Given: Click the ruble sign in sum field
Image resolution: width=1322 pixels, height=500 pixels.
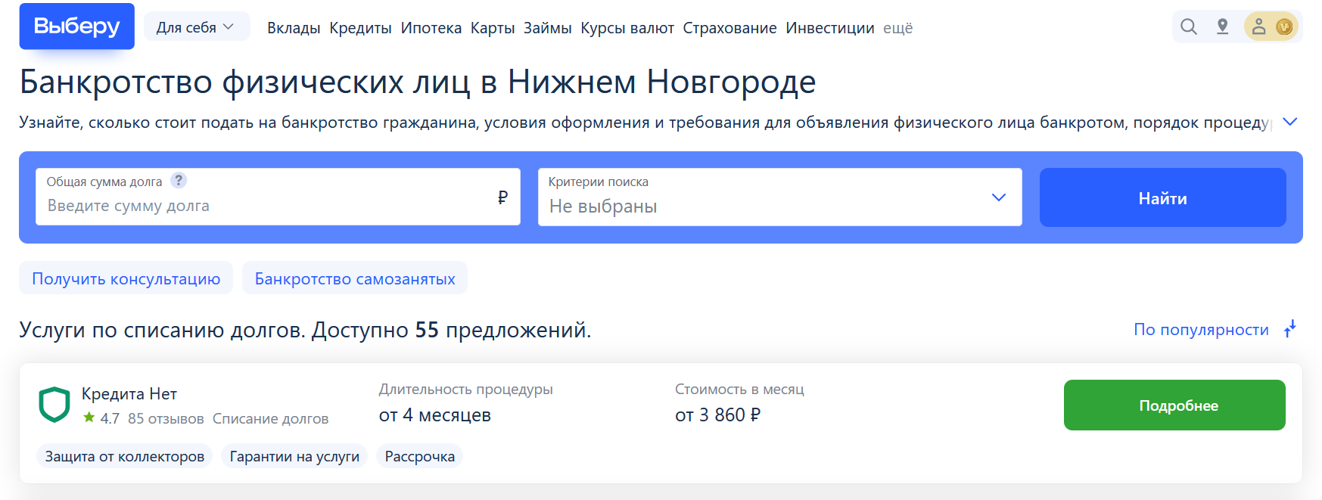Looking at the screenshot, I should [502, 197].
